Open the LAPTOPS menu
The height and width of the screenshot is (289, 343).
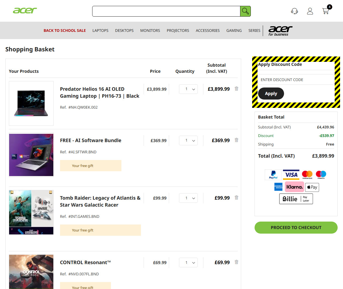[100, 31]
